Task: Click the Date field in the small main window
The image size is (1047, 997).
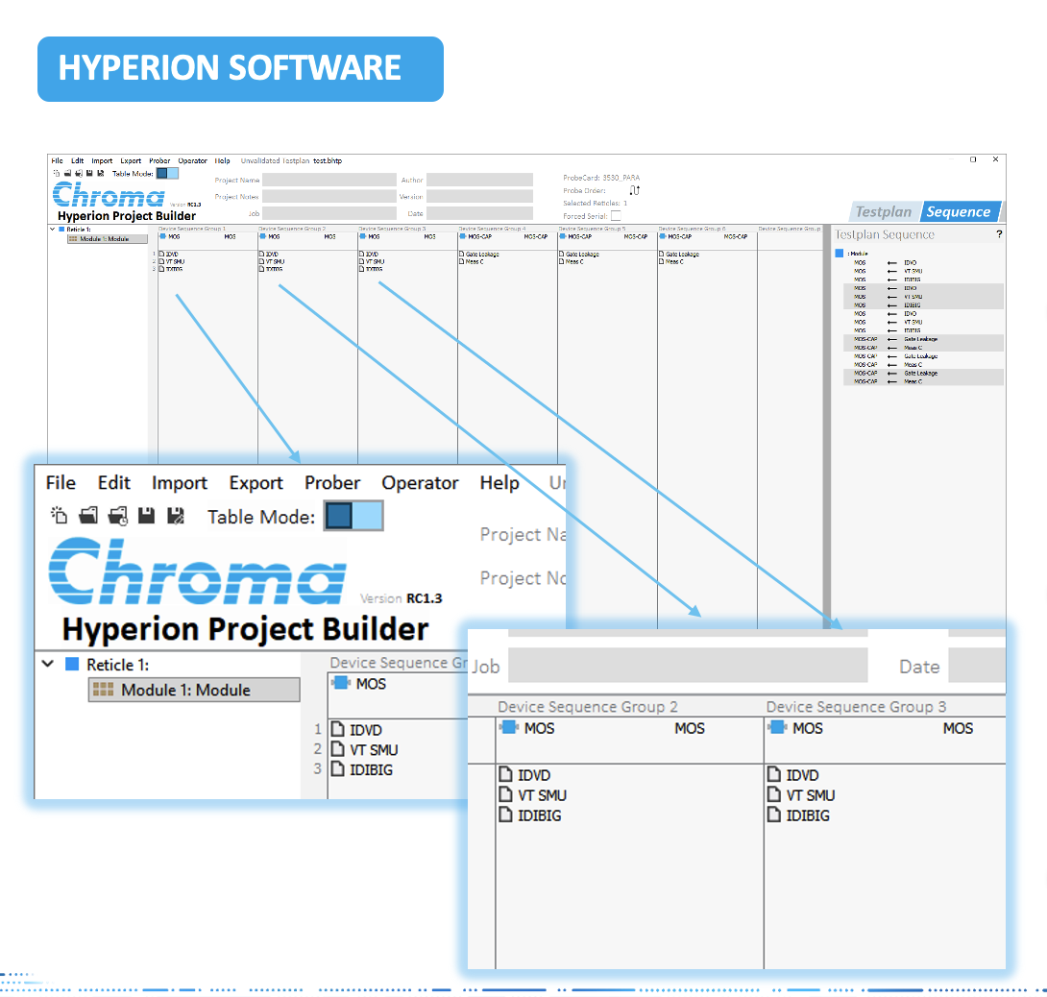Action: [479, 213]
